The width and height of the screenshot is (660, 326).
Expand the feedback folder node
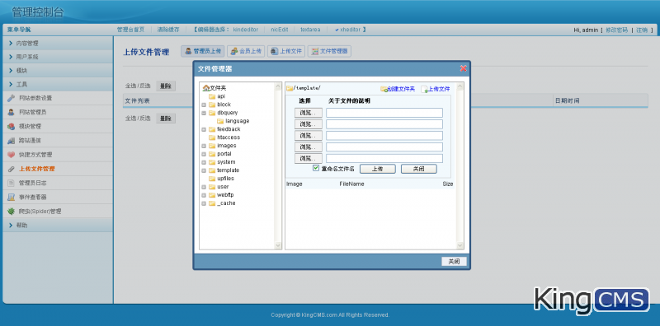(x=204, y=129)
